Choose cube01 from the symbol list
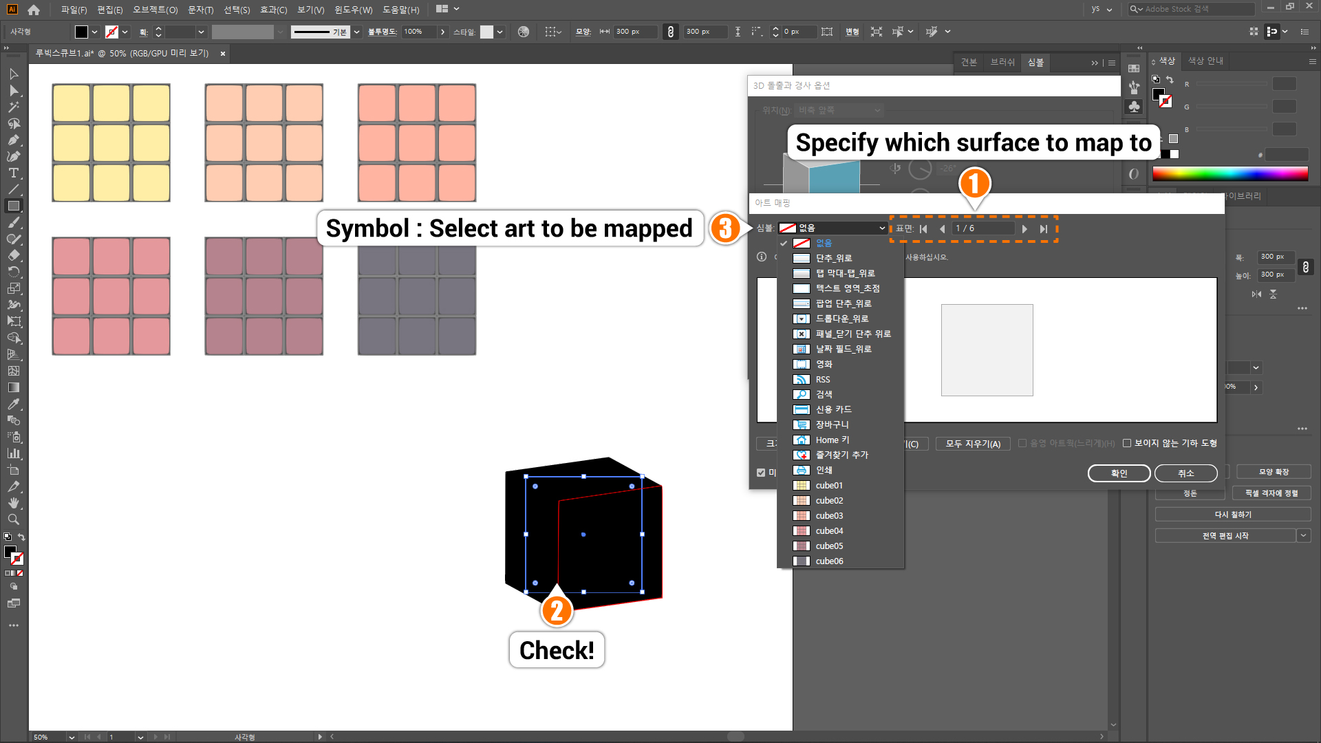 829,486
